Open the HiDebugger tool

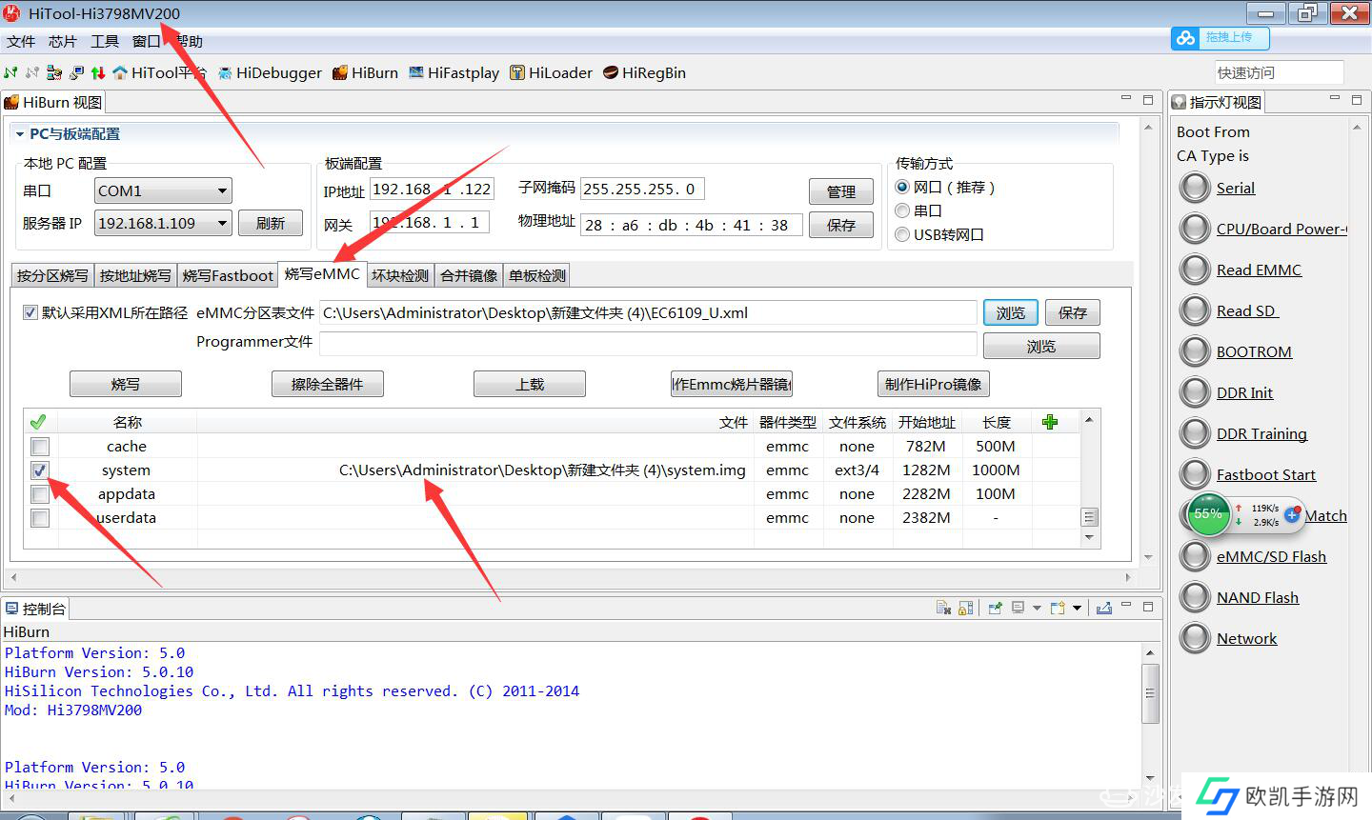(270, 73)
